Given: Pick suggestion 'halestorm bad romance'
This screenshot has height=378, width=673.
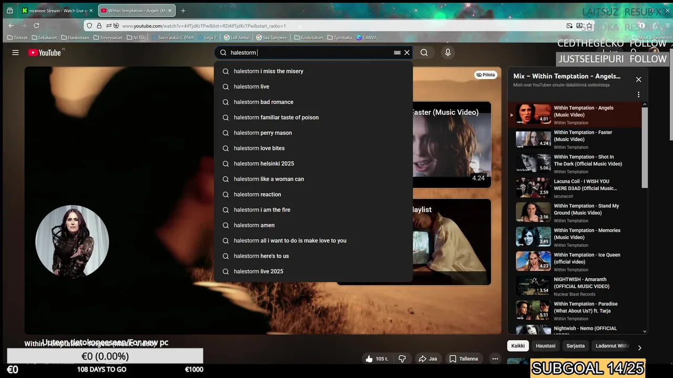Looking at the screenshot, I should tap(313, 102).
